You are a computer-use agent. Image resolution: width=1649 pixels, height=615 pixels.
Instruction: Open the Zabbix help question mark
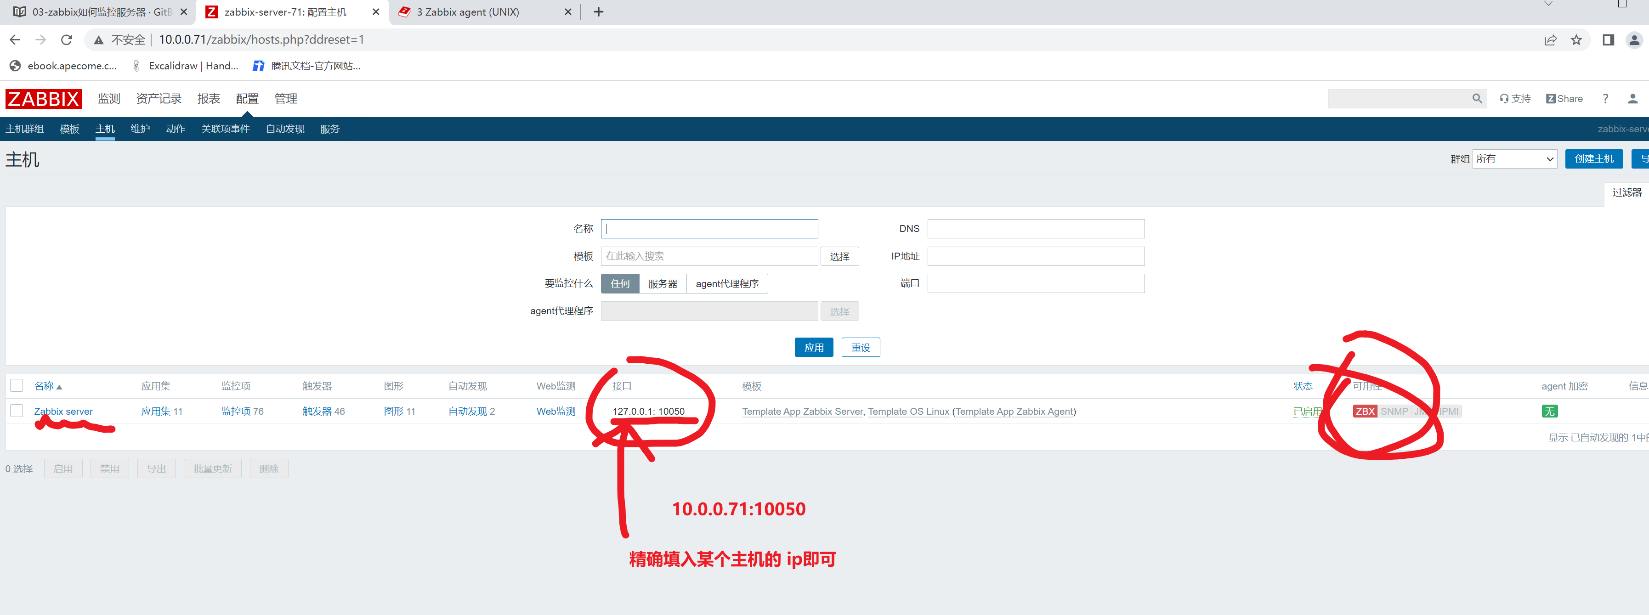point(1605,99)
